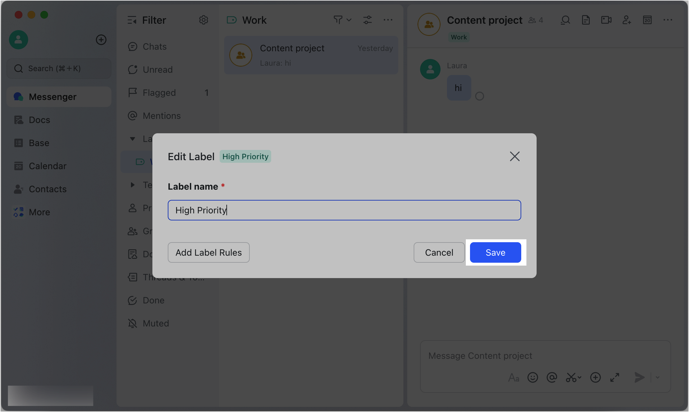Open send options arrow next to send
The image size is (689, 412).
pos(658,377)
